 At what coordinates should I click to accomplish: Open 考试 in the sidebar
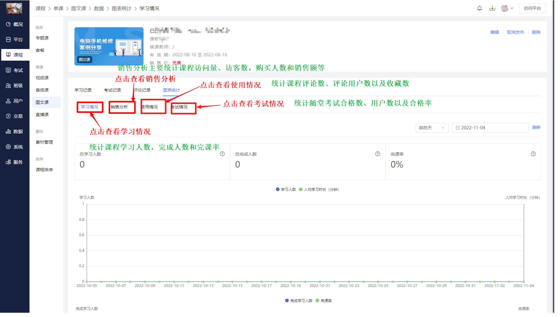pyautogui.click(x=15, y=70)
